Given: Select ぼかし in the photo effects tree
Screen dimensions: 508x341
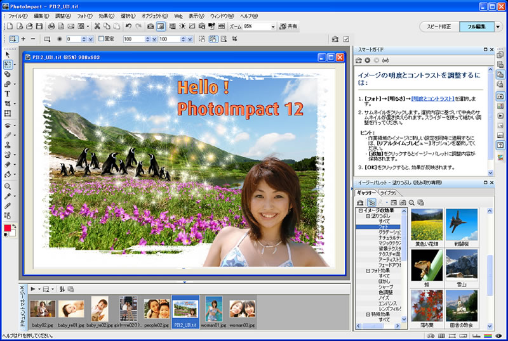Looking at the screenshot, I should (384, 281).
